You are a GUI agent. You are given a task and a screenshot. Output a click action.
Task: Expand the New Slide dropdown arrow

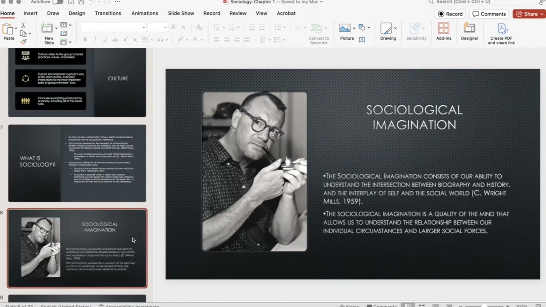(55, 29)
